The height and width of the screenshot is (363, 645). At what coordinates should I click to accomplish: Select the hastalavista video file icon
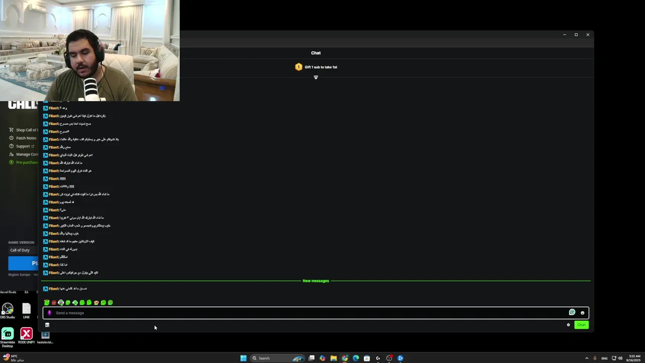pyautogui.click(x=45, y=337)
